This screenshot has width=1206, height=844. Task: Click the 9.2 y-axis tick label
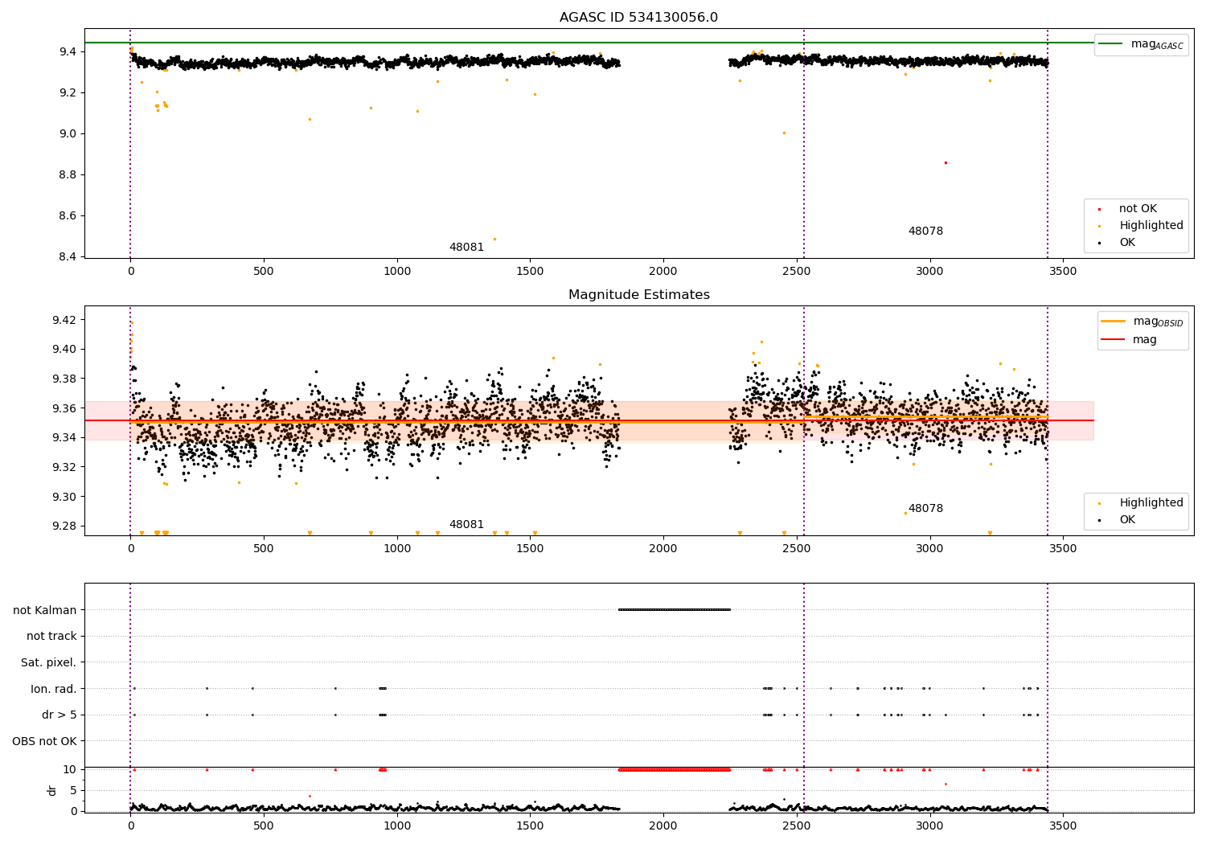point(68,93)
